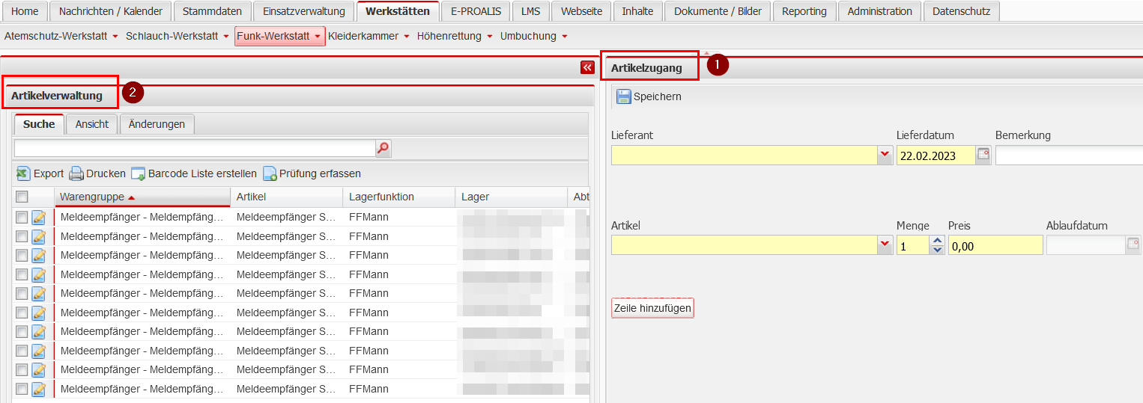Viewport: 1143px width, 403px height.
Task: Toggle the select-all checkbox in table header
Action: (22, 197)
